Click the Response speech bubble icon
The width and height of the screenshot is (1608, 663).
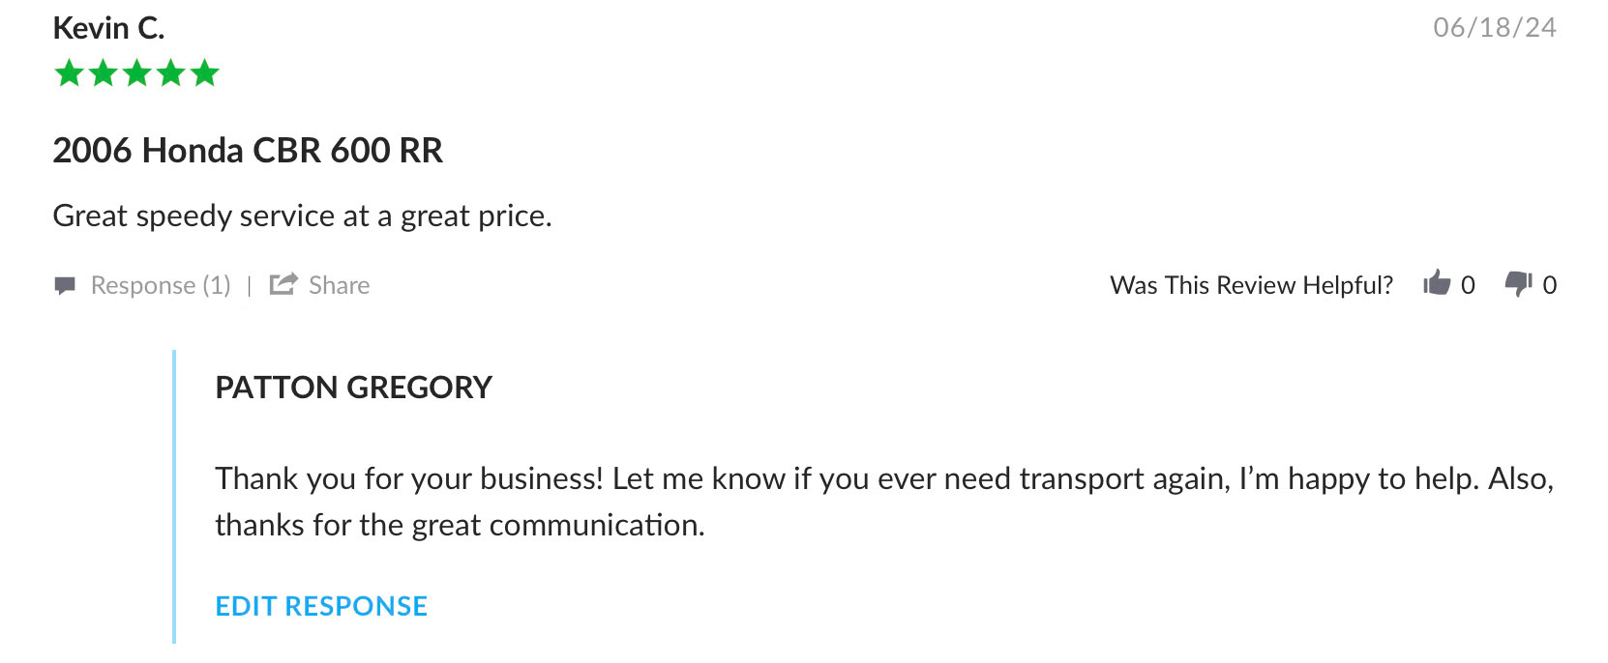point(65,285)
